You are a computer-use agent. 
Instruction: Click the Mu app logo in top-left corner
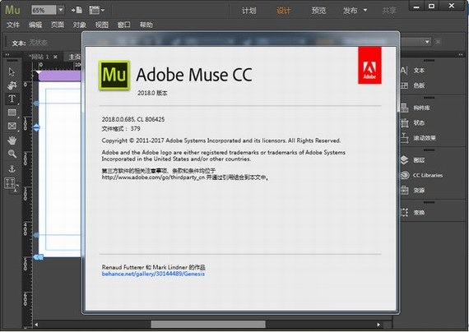click(13, 10)
